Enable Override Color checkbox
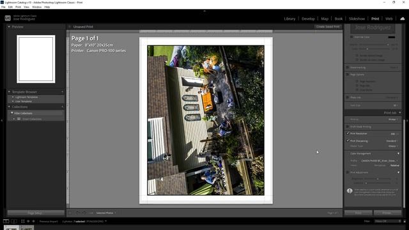 pyautogui.click(x=351, y=37)
